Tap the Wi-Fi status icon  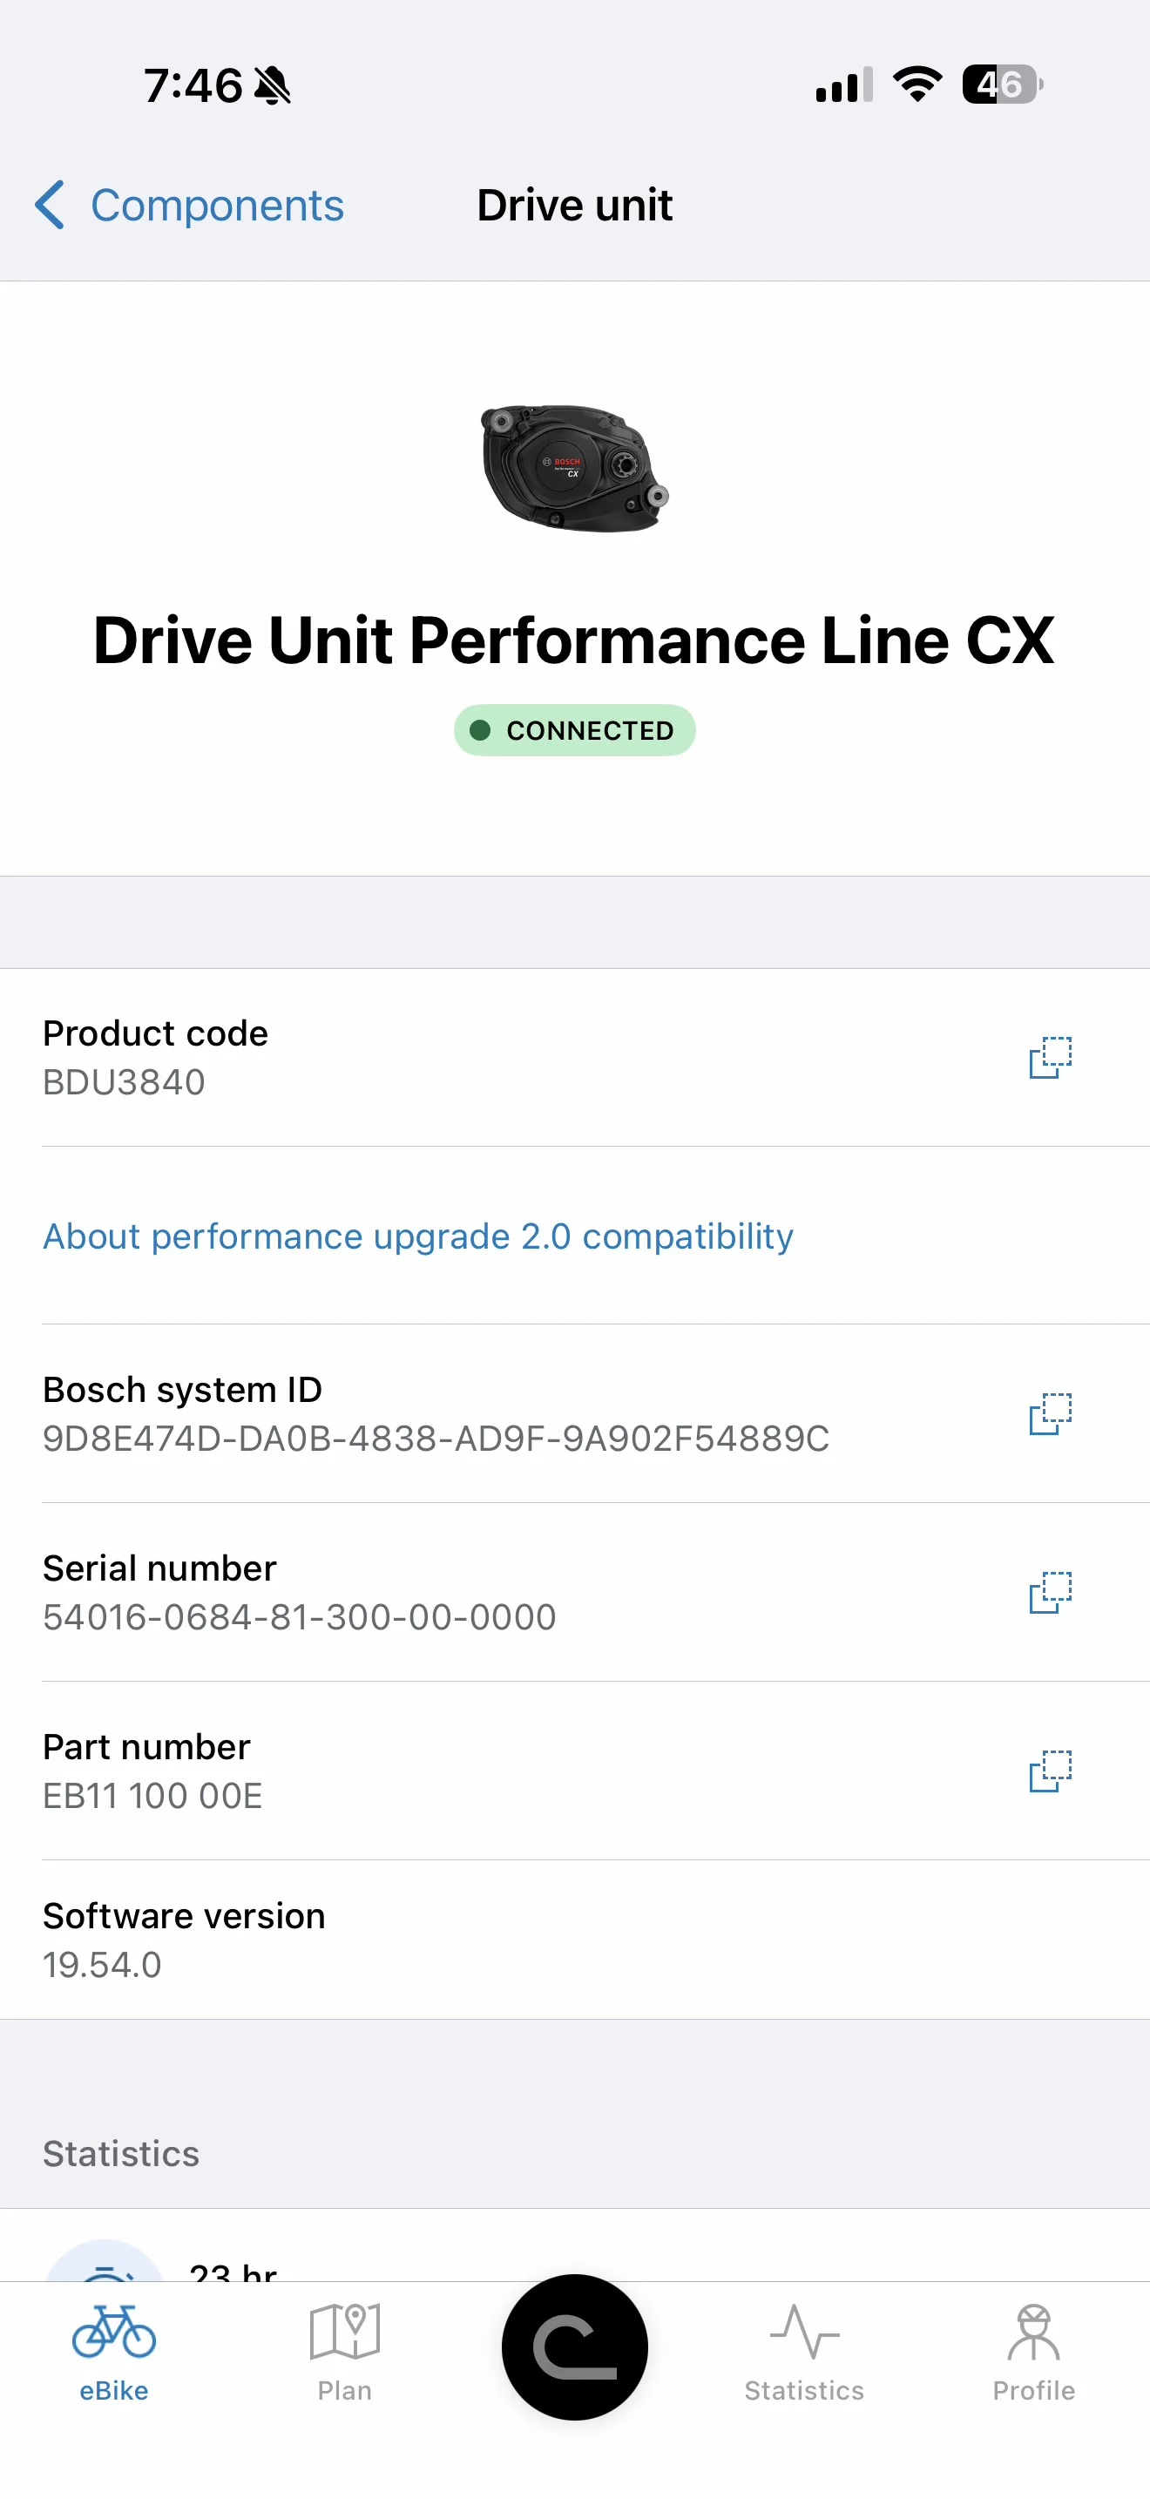point(917,85)
